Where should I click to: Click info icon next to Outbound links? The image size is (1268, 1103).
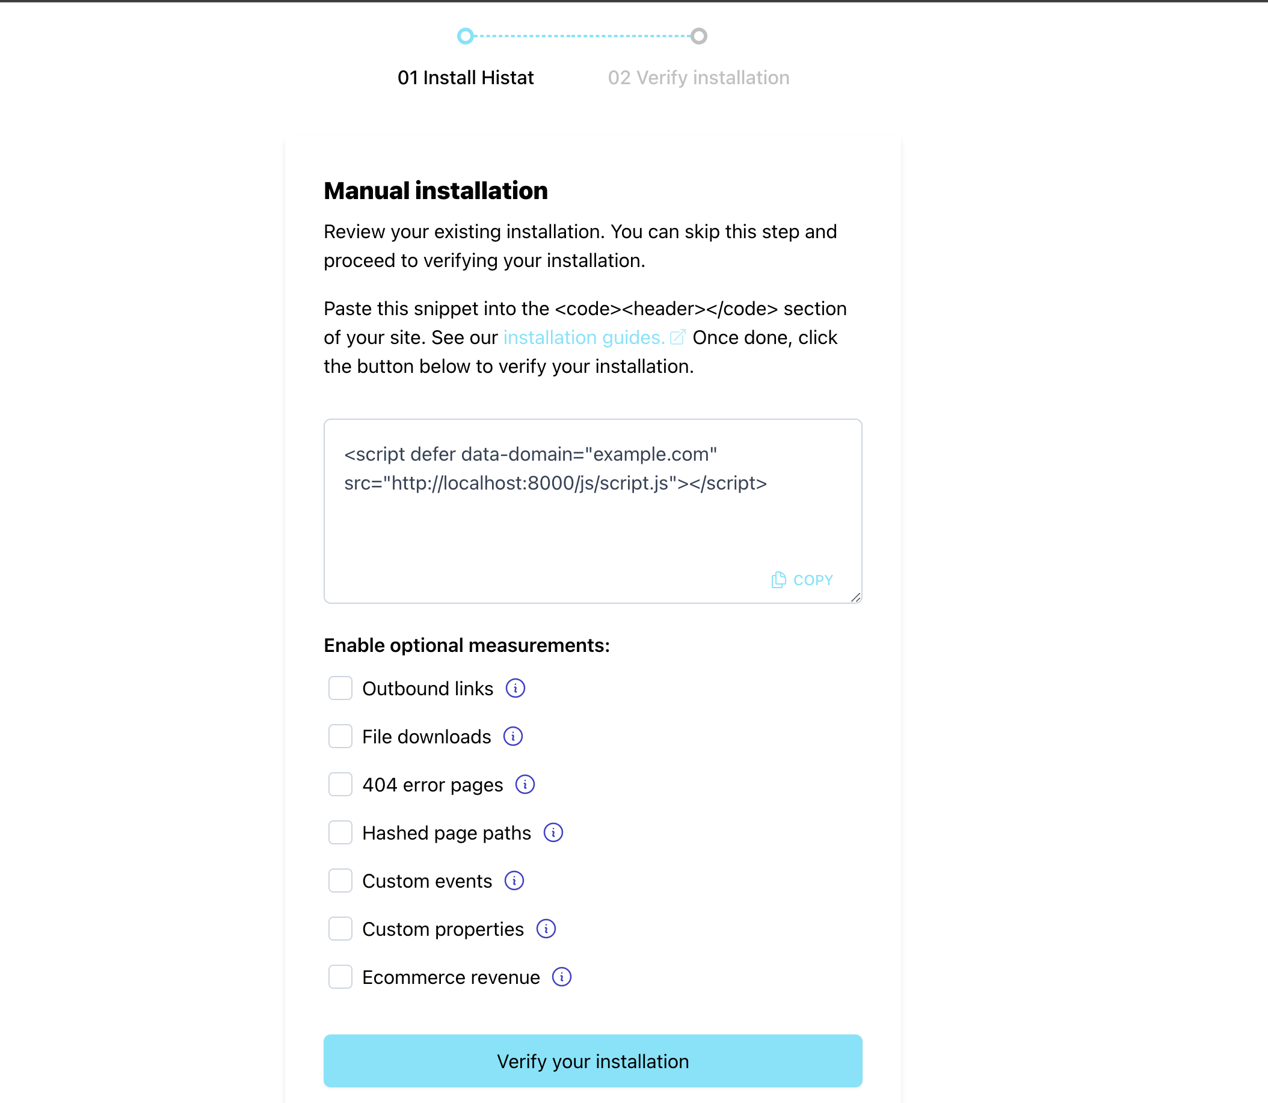point(514,688)
